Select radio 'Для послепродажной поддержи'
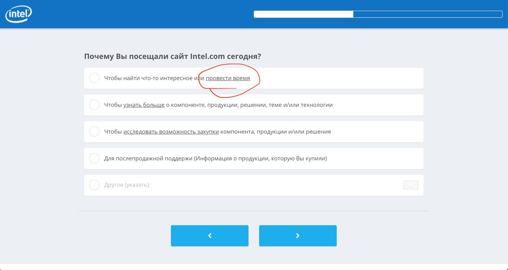Viewport: 508px width, 270px height. [94, 159]
